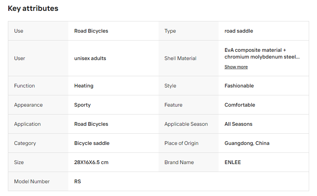Click the Heating function value
Image resolution: width=317 pixels, height=196 pixels.
(x=84, y=86)
